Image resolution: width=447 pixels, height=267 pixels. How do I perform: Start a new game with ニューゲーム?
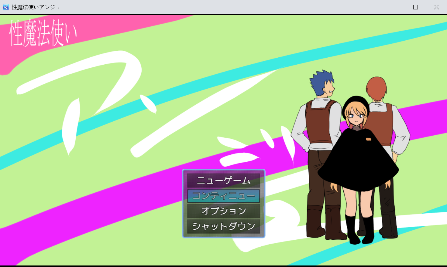(223, 181)
